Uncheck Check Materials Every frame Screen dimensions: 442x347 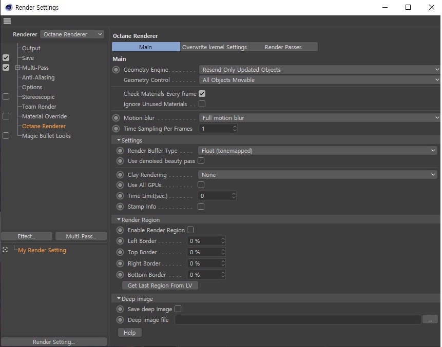(x=202, y=94)
